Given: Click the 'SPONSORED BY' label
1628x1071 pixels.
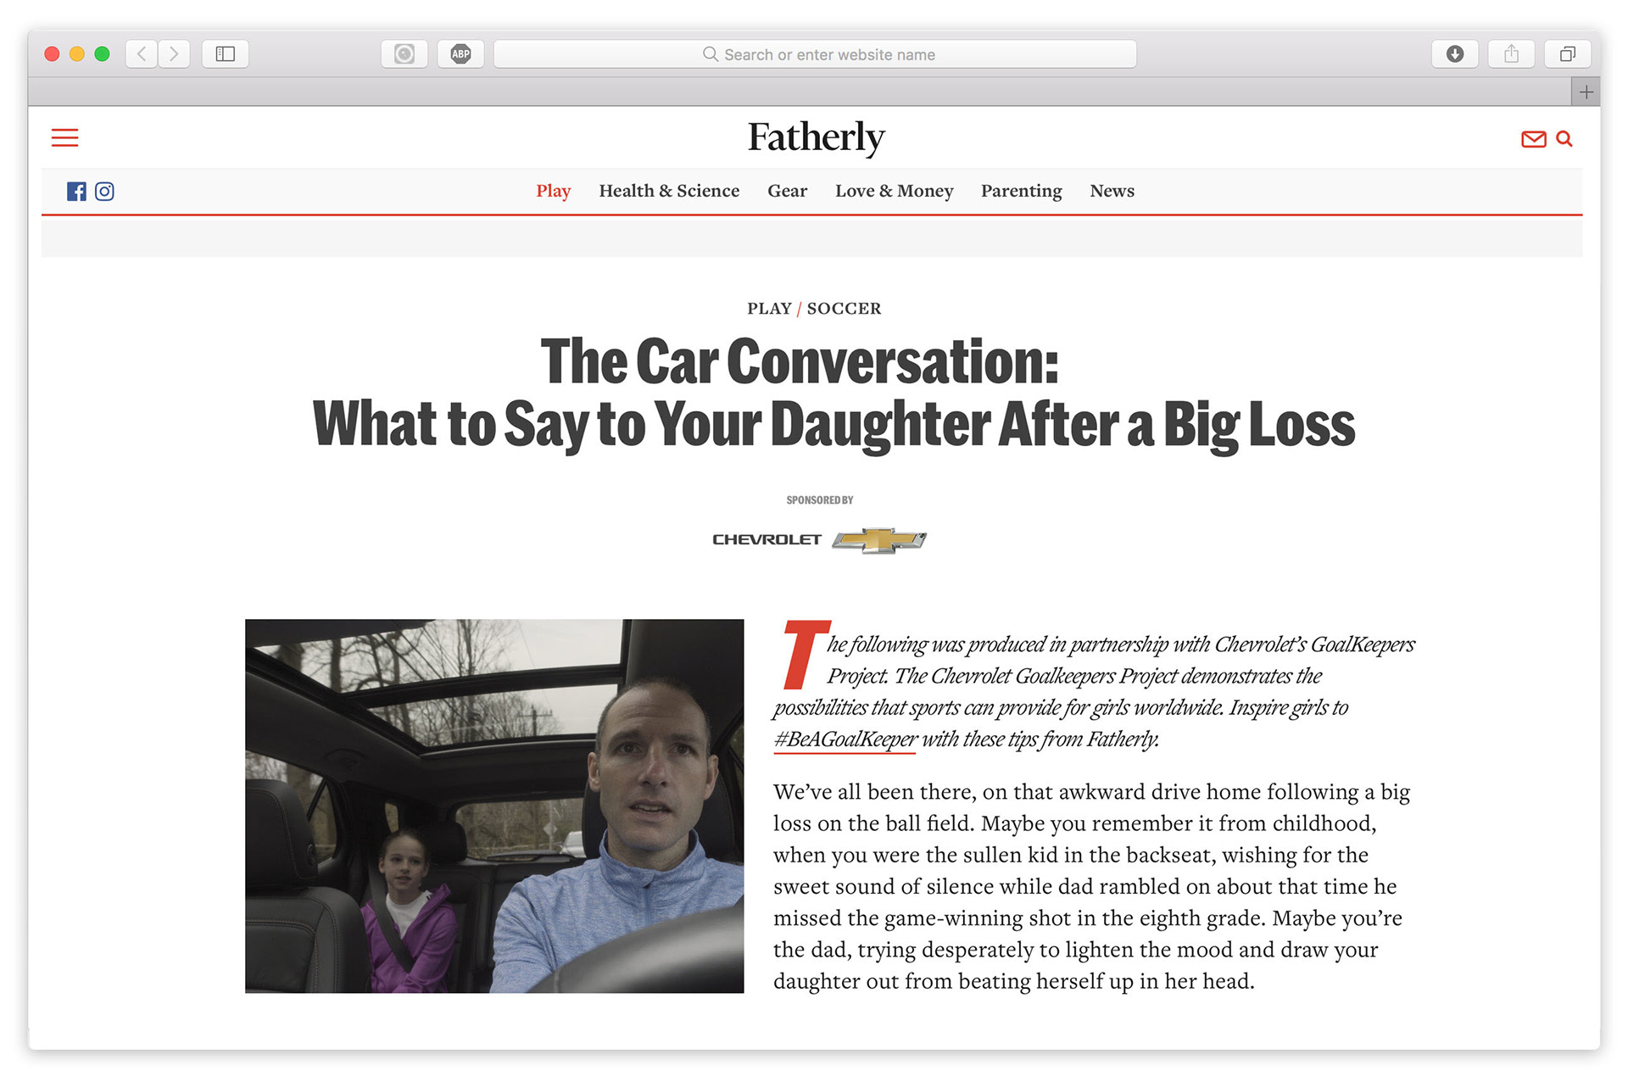Looking at the screenshot, I should click(819, 500).
